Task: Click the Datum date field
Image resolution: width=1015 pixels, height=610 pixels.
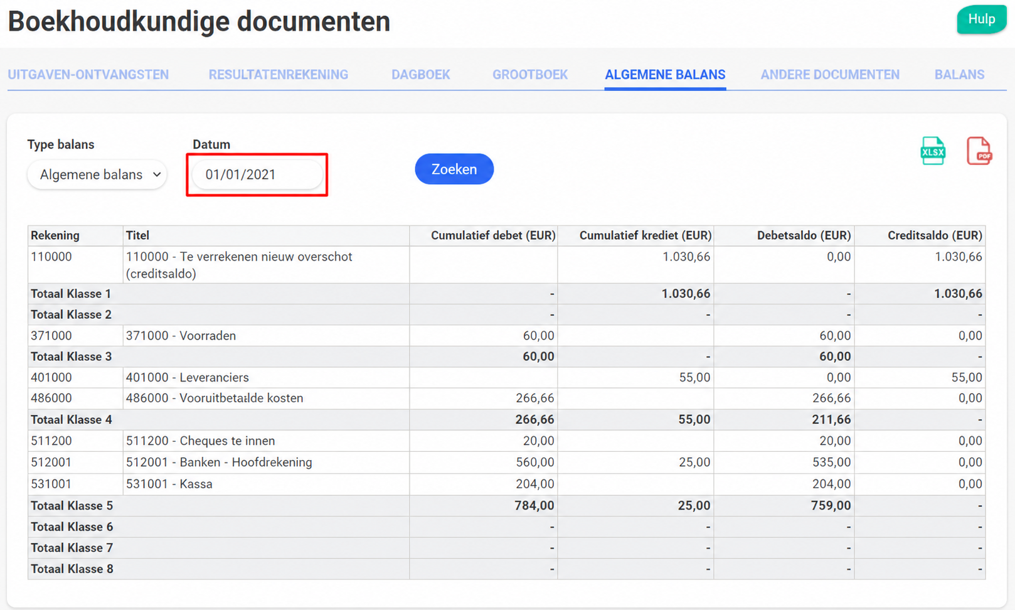Action: tap(257, 174)
